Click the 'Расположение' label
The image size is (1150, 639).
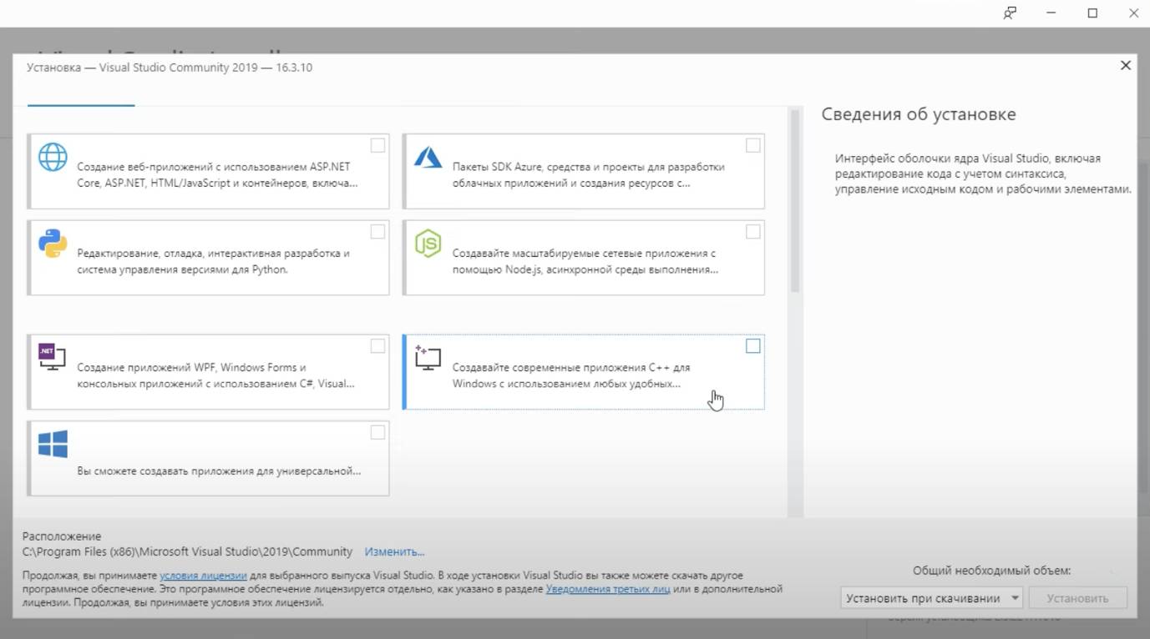click(x=62, y=536)
